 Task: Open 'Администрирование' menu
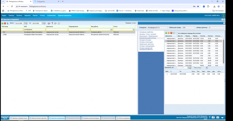tap(65, 15)
